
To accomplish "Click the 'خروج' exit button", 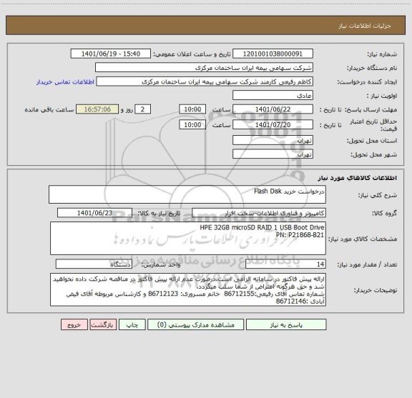I will [74, 324].
